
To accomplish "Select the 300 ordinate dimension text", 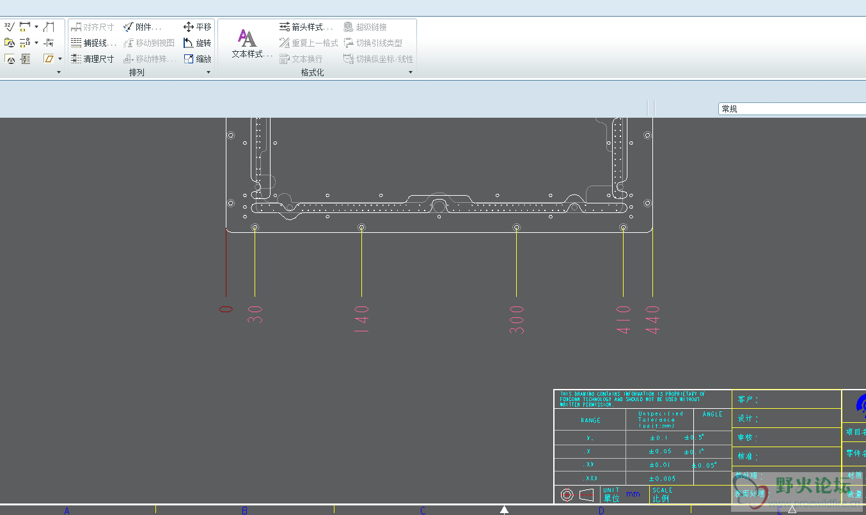I will [x=517, y=319].
